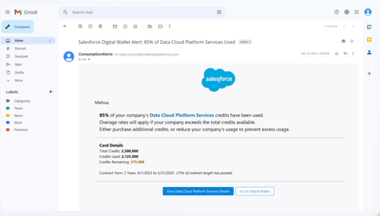Click the Compose button
This screenshot has width=380, height=216.
tap(18, 27)
